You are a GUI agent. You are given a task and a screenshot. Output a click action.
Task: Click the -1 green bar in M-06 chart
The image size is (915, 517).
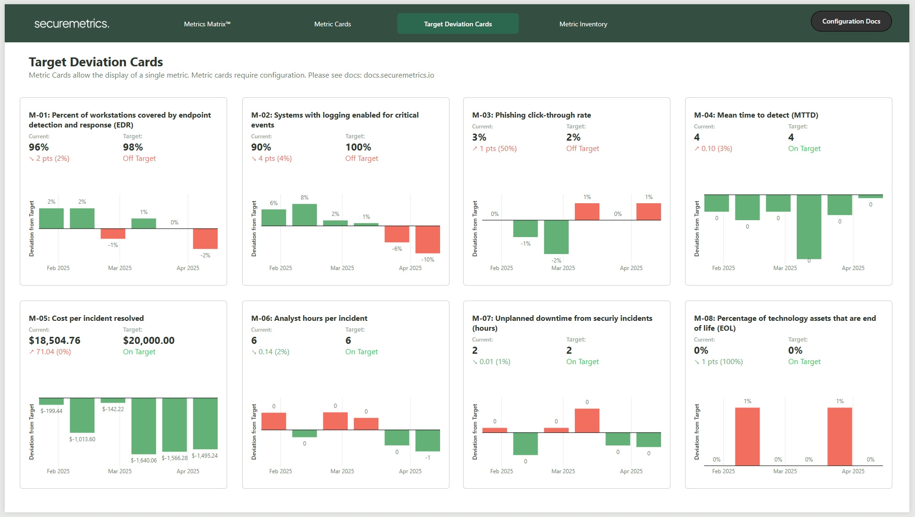[x=427, y=440]
